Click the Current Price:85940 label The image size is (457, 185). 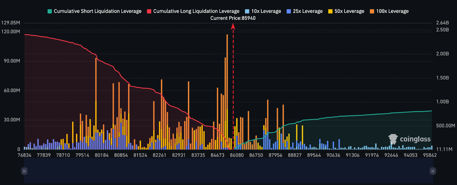[233, 18]
